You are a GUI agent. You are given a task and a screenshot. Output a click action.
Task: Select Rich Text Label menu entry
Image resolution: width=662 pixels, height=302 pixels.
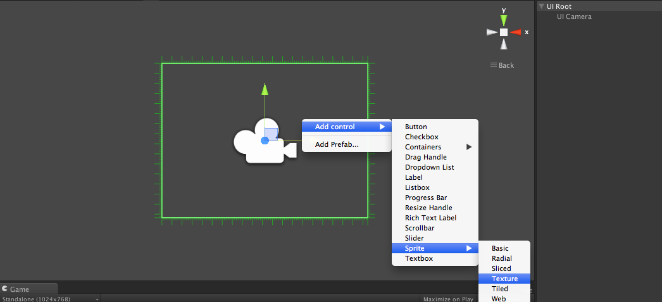point(435,218)
